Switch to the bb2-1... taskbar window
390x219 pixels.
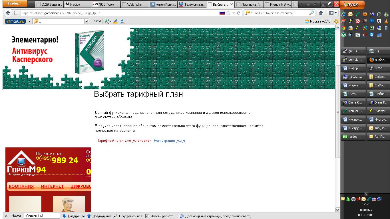coord(378,68)
